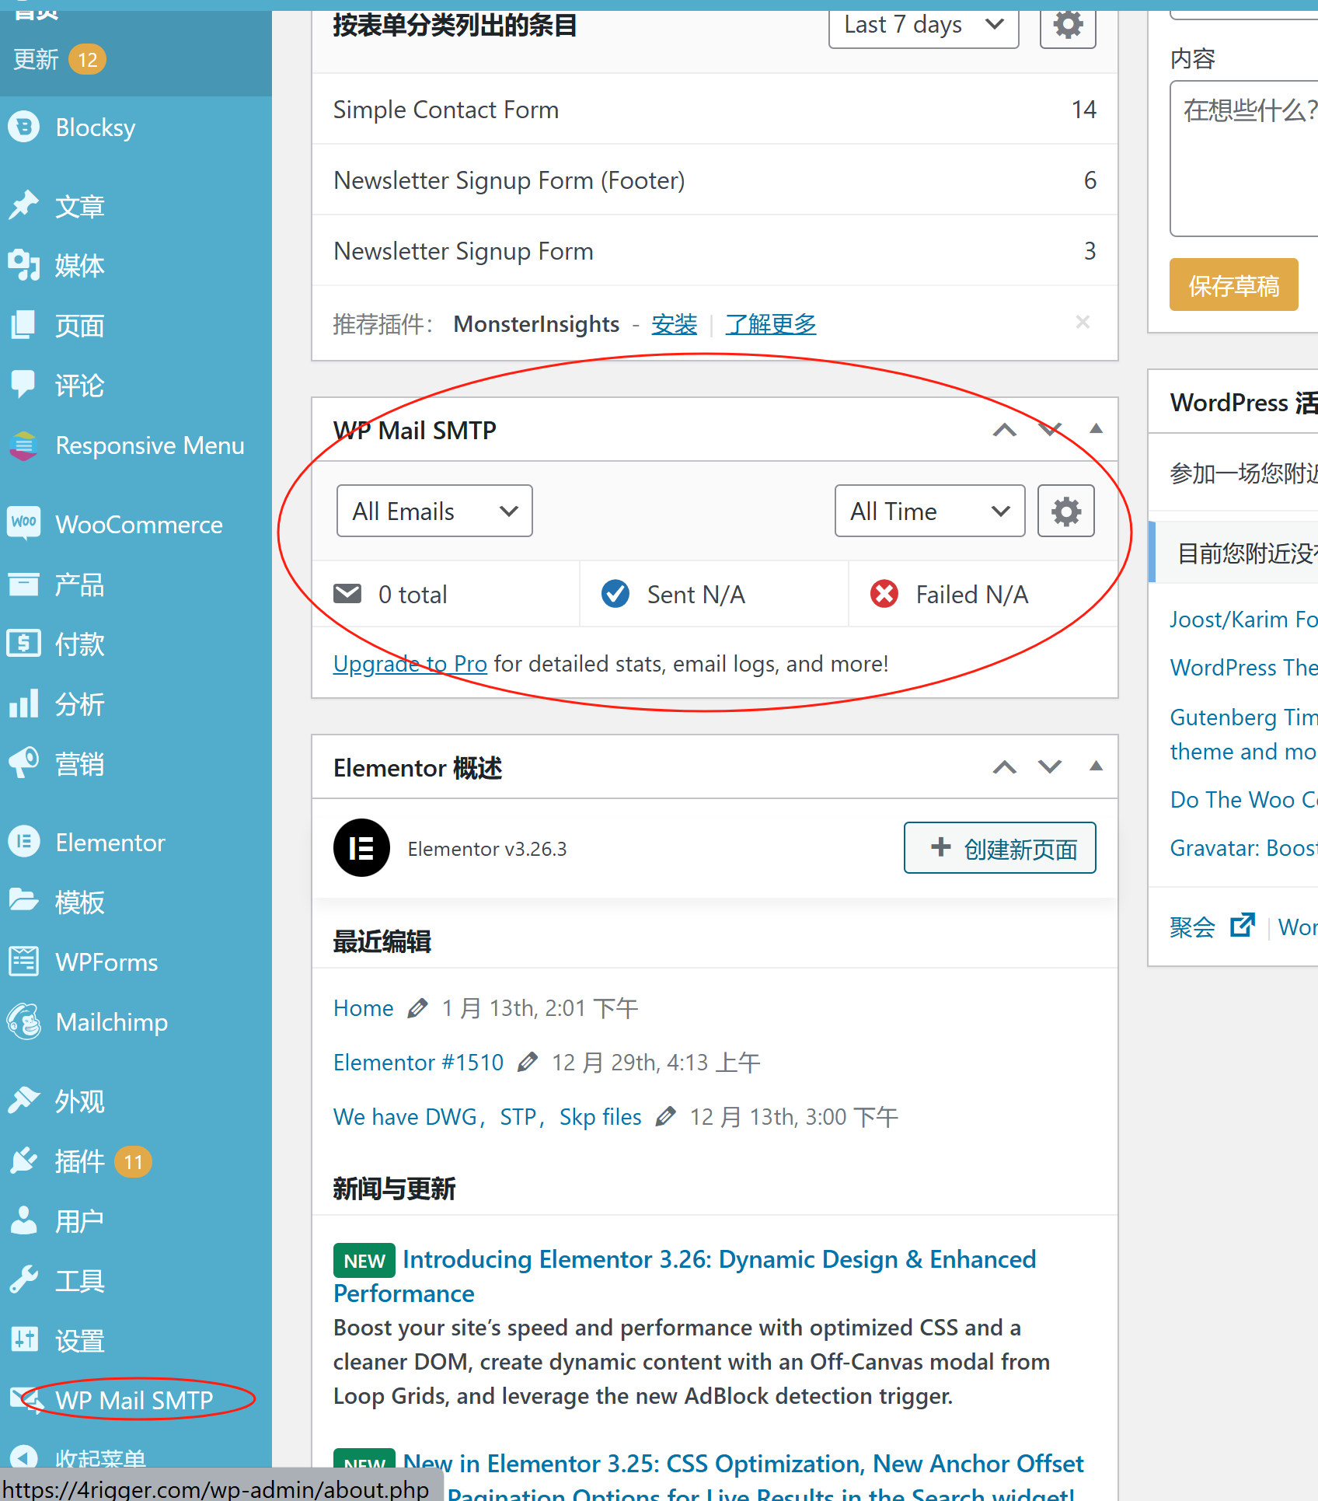Open the All Emails dropdown
Image resolution: width=1318 pixels, height=1501 pixels.
point(434,511)
